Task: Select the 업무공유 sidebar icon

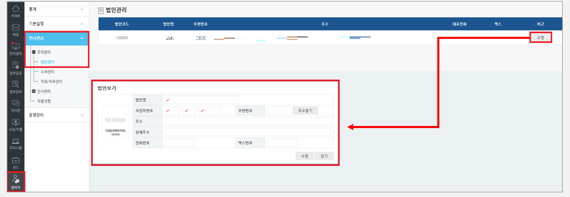Action: (16, 67)
